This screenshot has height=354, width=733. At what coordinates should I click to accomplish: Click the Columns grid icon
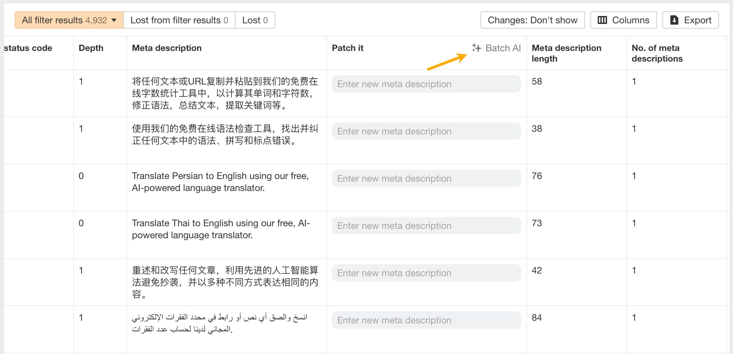(602, 20)
